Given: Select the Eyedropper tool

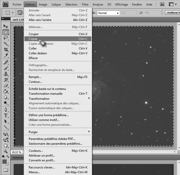Looking at the screenshot, I should point(6,55).
